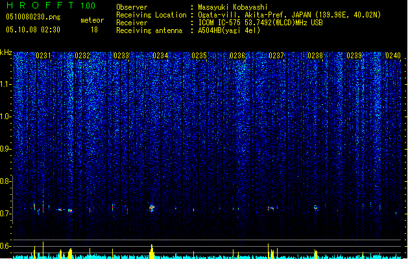Click the A504HB(yagi 4el) antenna text
Image resolution: width=408 pixels, height=259 pixels.
coord(229,30)
